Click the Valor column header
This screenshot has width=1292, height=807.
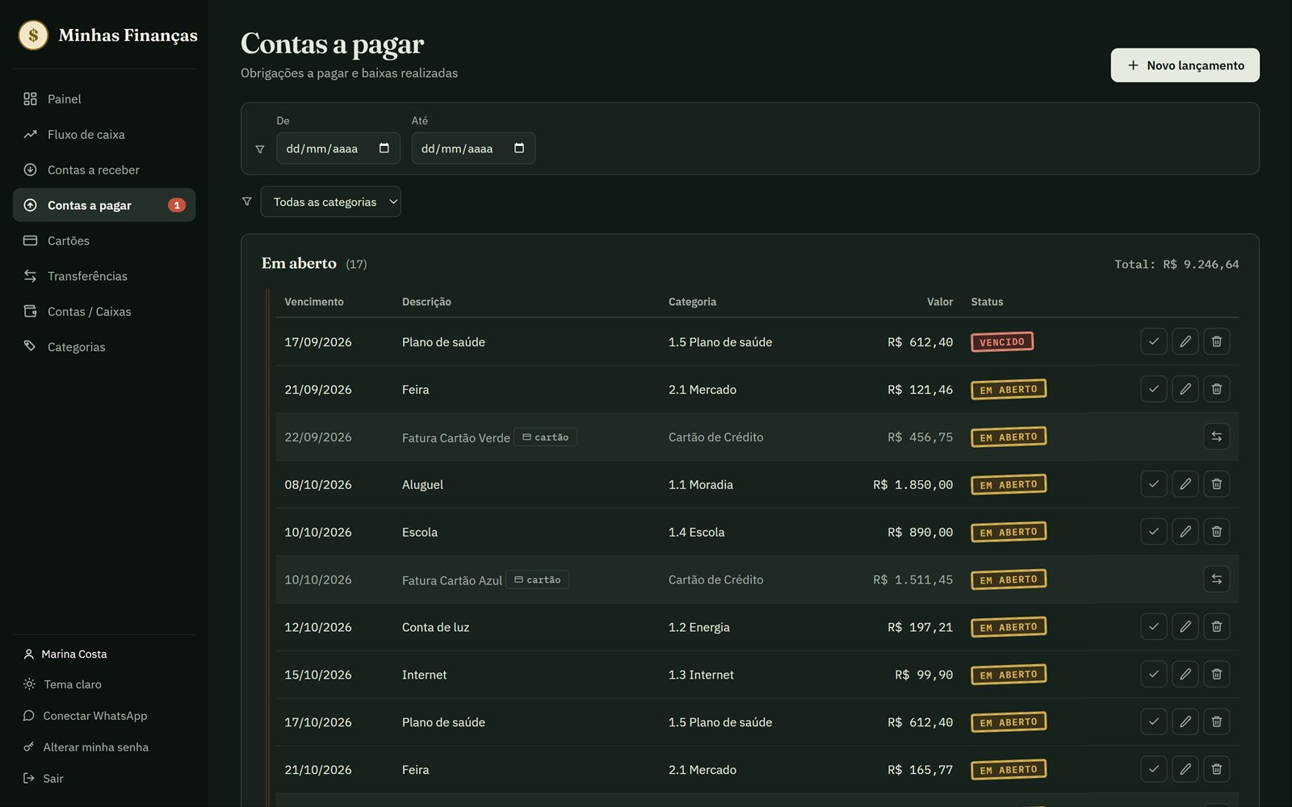940,302
